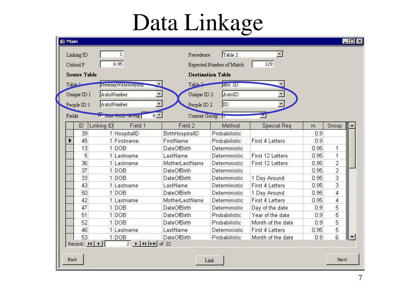Open the Table 2 dropdown
This screenshot has height=297, width=396.
point(281,84)
